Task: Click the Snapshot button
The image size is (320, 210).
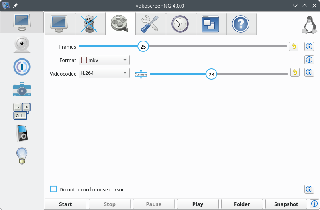Action: coord(286,204)
